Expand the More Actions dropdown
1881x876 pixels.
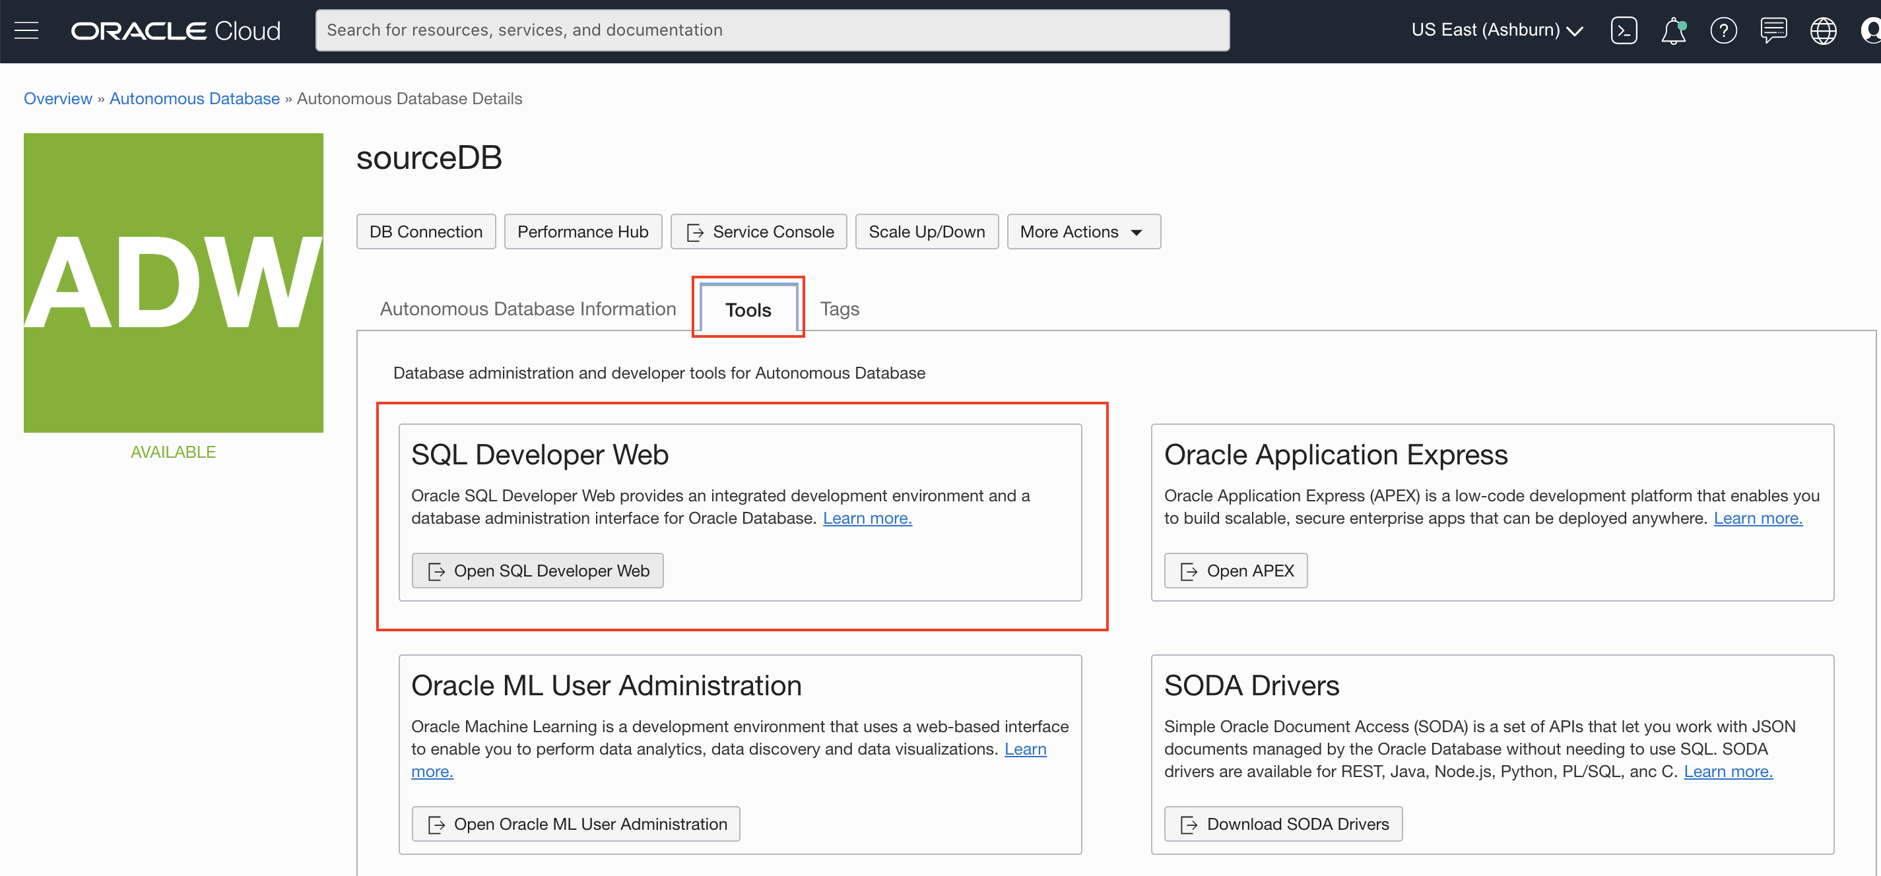pyautogui.click(x=1083, y=232)
